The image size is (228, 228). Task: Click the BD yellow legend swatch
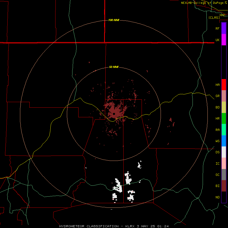tap(224, 107)
